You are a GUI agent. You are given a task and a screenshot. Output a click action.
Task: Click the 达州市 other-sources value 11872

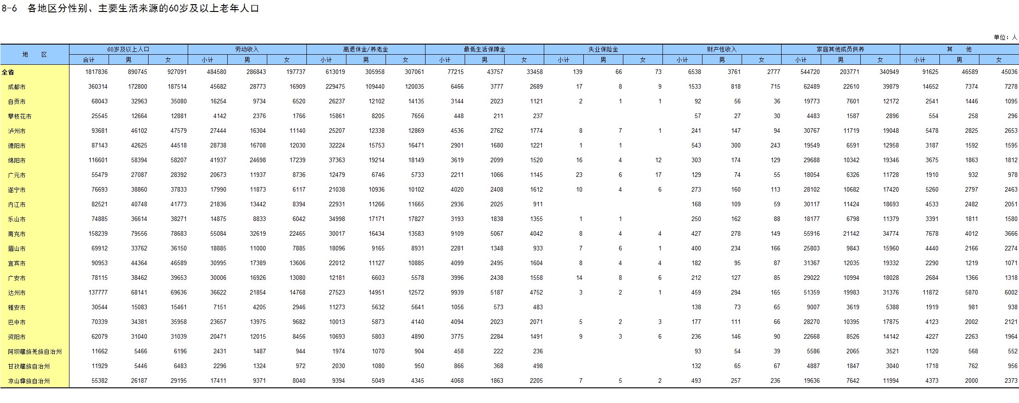pos(930,293)
